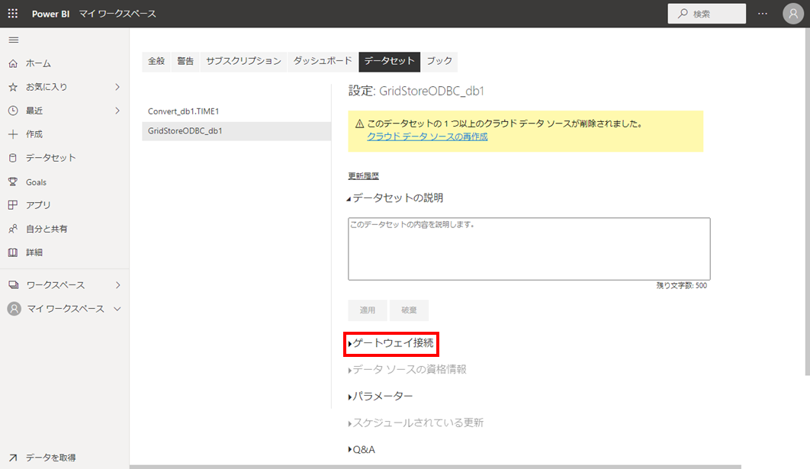Expand the Q&A section
This screenshot has height=469, width=810.
coord(362,449)
